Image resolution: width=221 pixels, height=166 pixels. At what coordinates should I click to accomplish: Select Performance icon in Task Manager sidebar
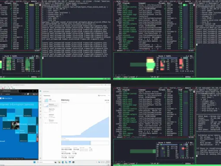pos(41,102)
